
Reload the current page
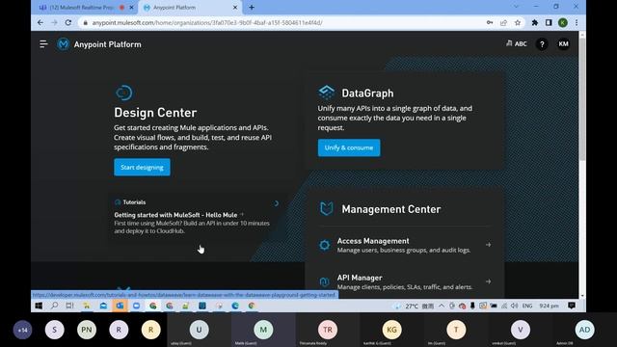click(68, 23)
